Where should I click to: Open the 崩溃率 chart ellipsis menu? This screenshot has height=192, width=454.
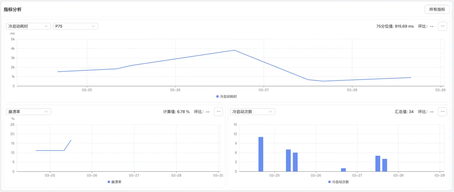coord(218,112)
